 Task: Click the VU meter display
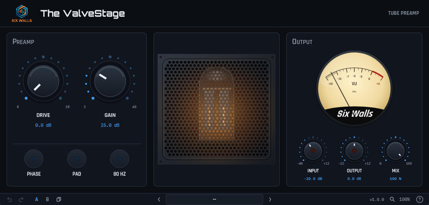pyautogui.click(x=354, y=89)
